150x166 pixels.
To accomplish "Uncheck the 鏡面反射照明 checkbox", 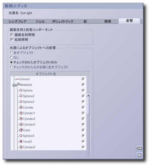I will [x=12, y=35].
